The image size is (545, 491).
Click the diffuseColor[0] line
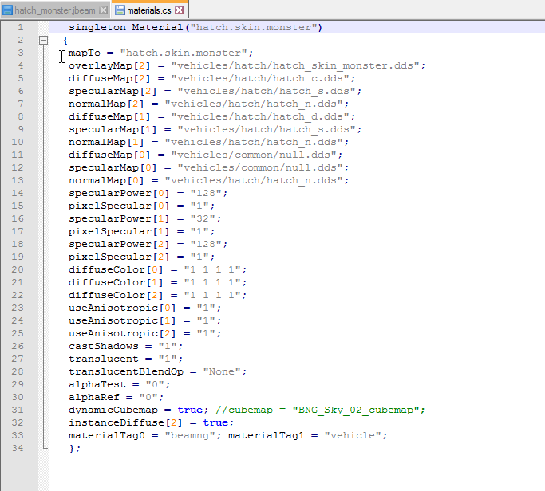pos(157,269)
